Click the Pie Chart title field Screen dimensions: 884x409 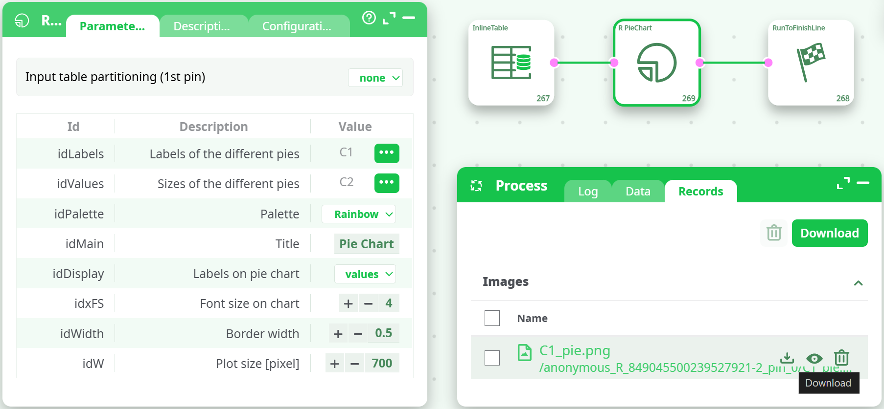tap(366, 244)
